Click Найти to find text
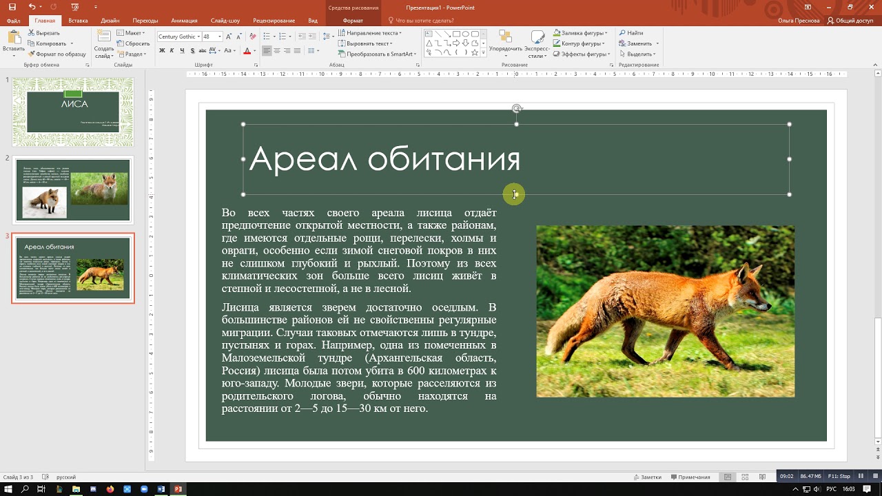Viewport: 882px width, 496px height. 631,33
